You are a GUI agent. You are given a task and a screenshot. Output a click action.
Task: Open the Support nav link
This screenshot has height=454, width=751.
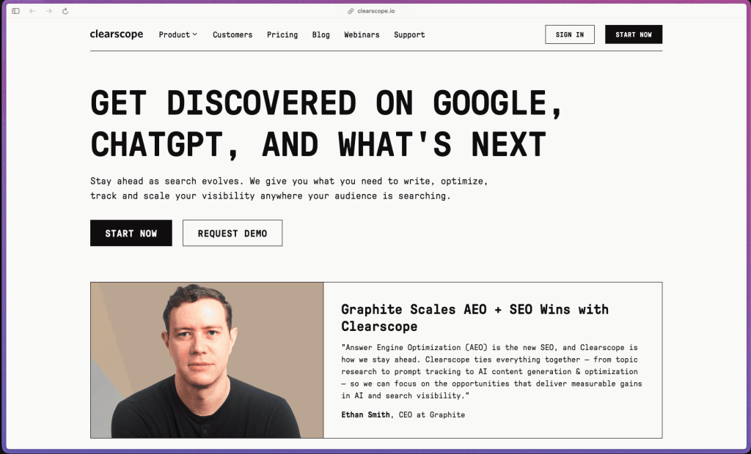pyautogui.click(x=409, y=34)
